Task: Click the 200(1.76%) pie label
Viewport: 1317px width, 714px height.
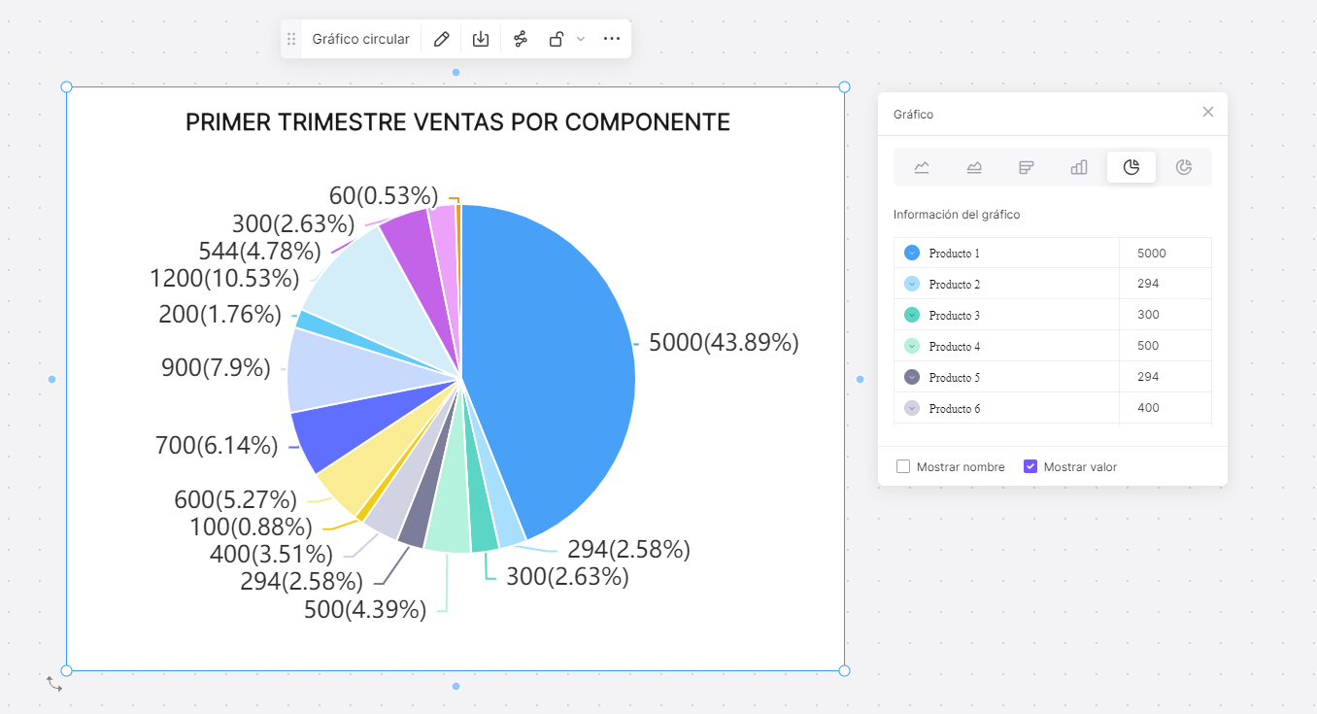Action: click(x=219, y=315)
